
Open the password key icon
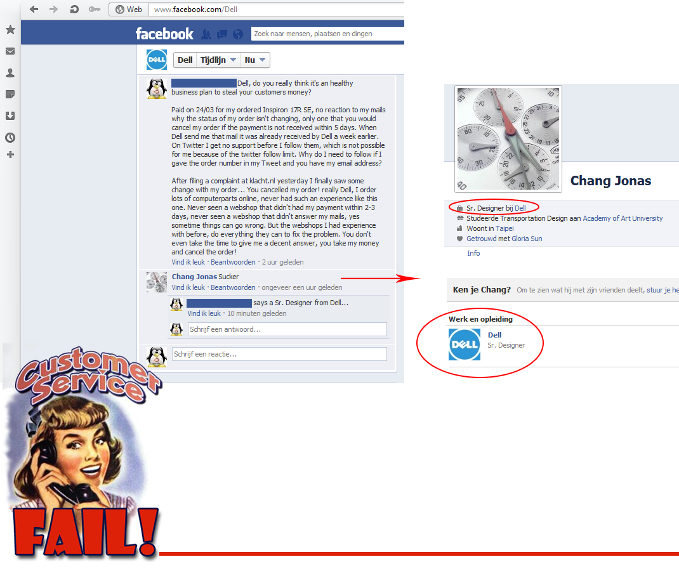(95, 9)
